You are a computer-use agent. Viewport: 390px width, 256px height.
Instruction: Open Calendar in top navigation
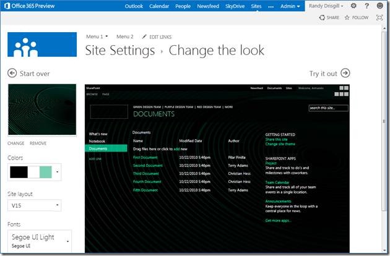(x=159, y=6)
